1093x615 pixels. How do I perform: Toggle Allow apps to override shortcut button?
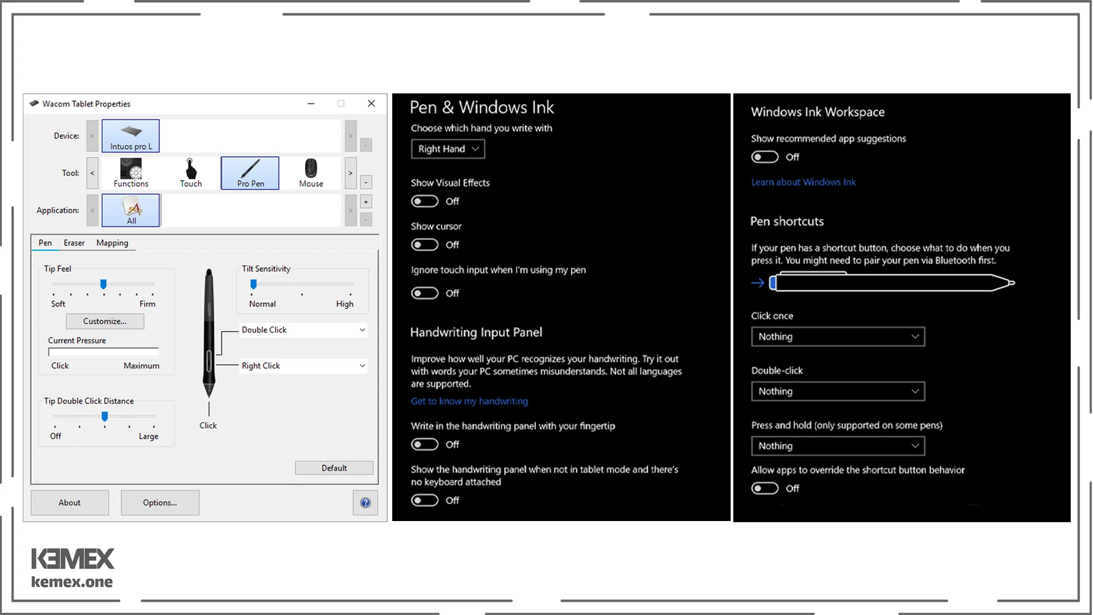coord(765,489)
